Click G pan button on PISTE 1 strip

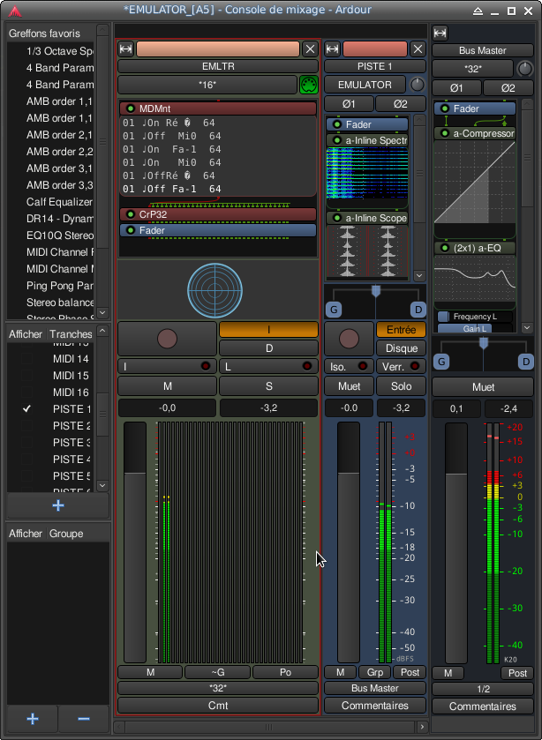click(334, 310)
